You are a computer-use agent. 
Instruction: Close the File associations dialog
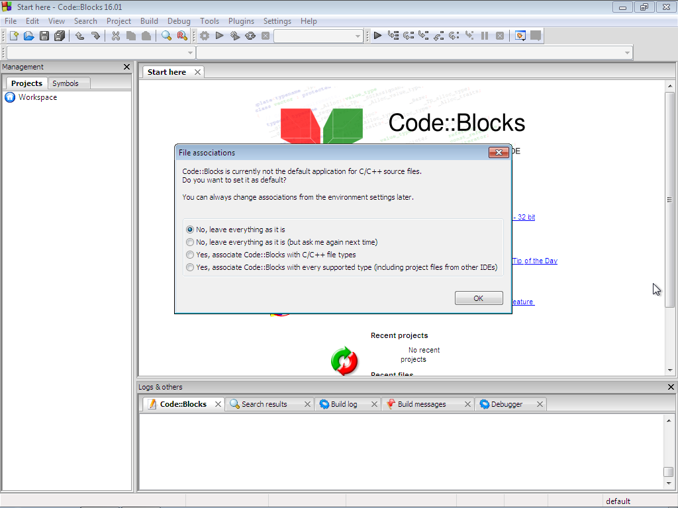click(x=499, y=153)
